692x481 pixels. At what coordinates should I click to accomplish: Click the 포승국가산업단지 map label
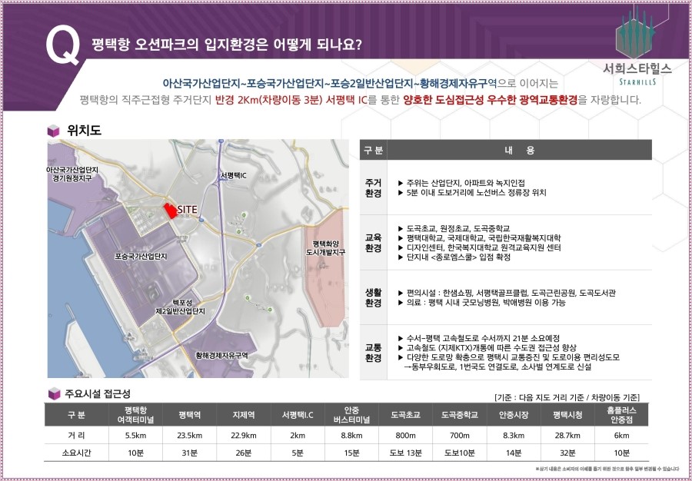141,256
